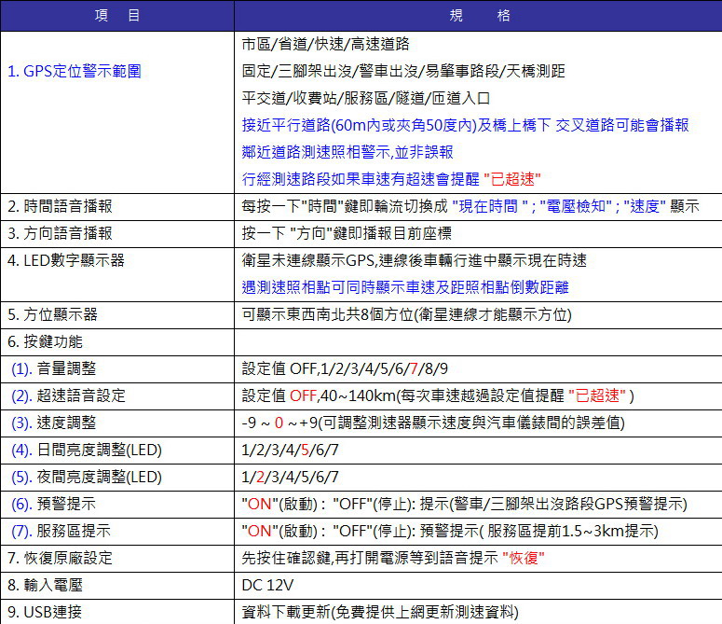Click the "(7). 服務區提示" item

tap(61, 532)
